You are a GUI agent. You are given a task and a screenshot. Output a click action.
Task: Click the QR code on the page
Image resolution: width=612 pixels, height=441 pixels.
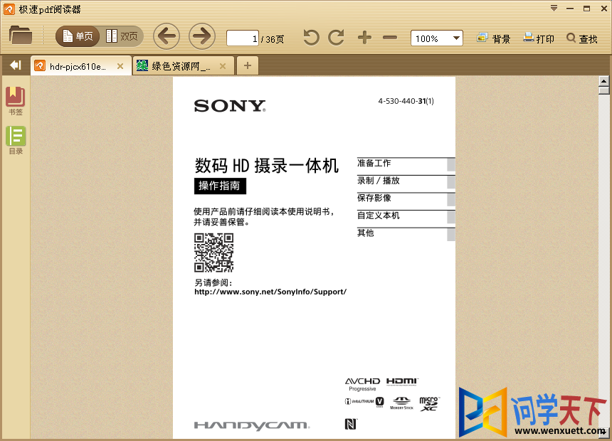[x=214, y=253]
